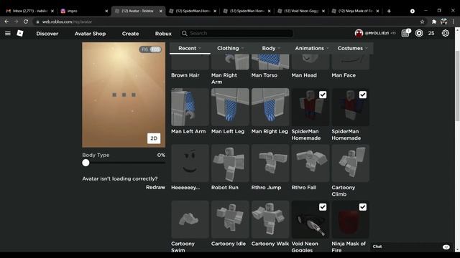Select the Man Left Leg thumbnail
The image size is (460, 258).
point(230,107)
